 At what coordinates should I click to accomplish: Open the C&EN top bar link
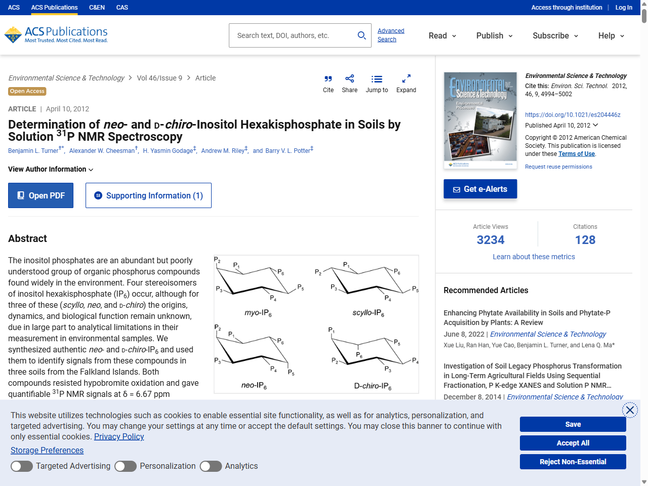coord(97,8)
